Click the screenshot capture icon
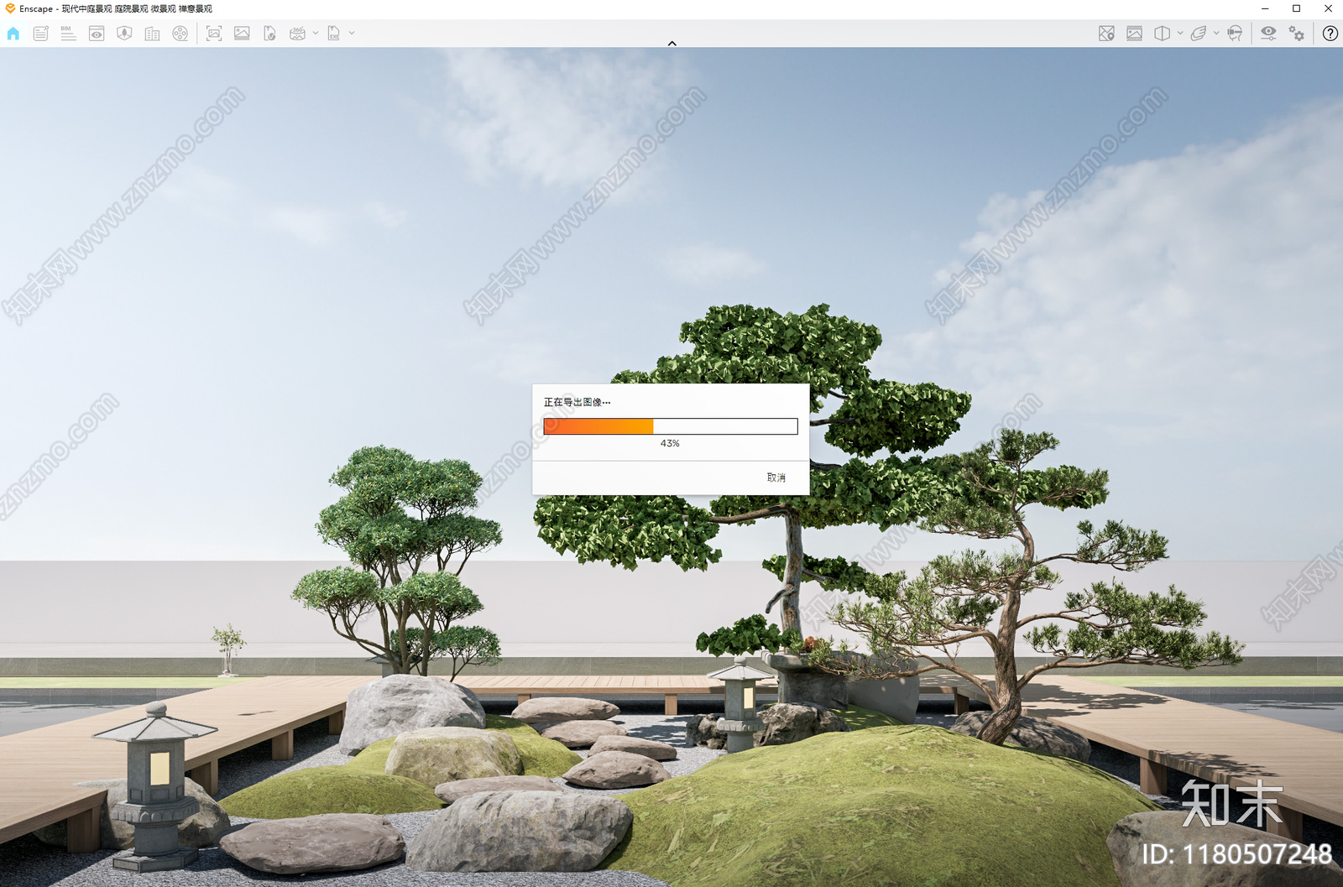 214,34
